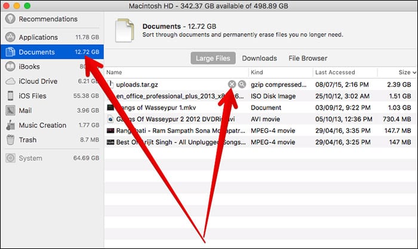Select the System label in the sidebar

[x=30, y=158]
